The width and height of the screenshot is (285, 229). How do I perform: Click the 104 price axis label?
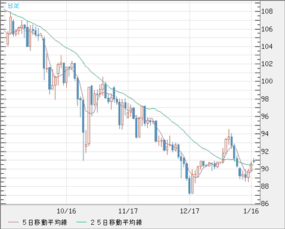[267, 46]
